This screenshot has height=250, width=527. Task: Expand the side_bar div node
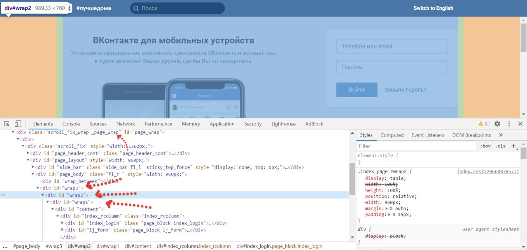pyautogui.click(x=33, y=167)
